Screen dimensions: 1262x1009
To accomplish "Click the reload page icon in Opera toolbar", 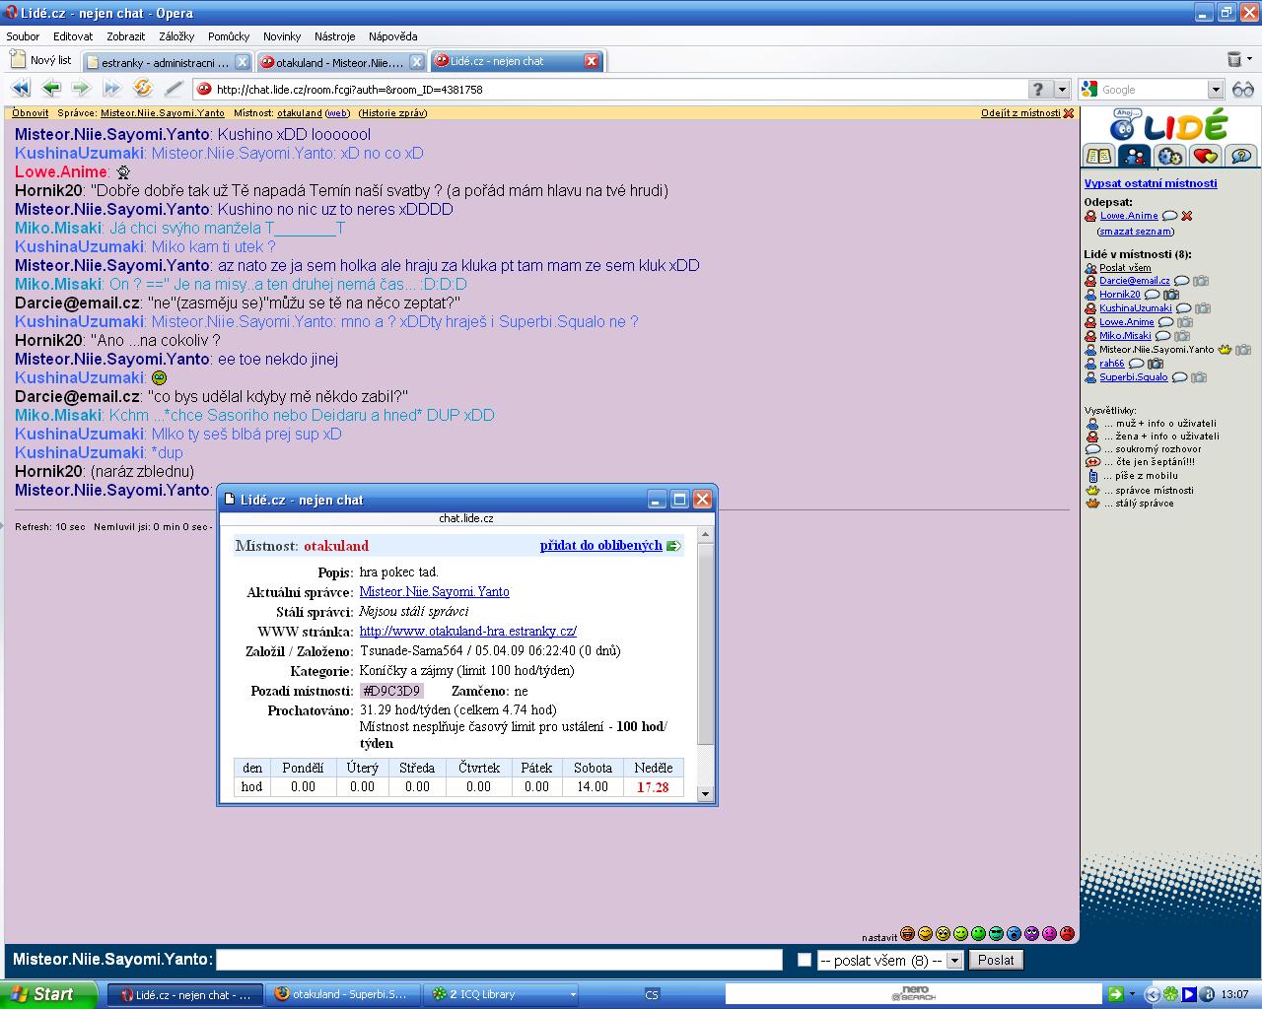I will (x=143, y=89).
